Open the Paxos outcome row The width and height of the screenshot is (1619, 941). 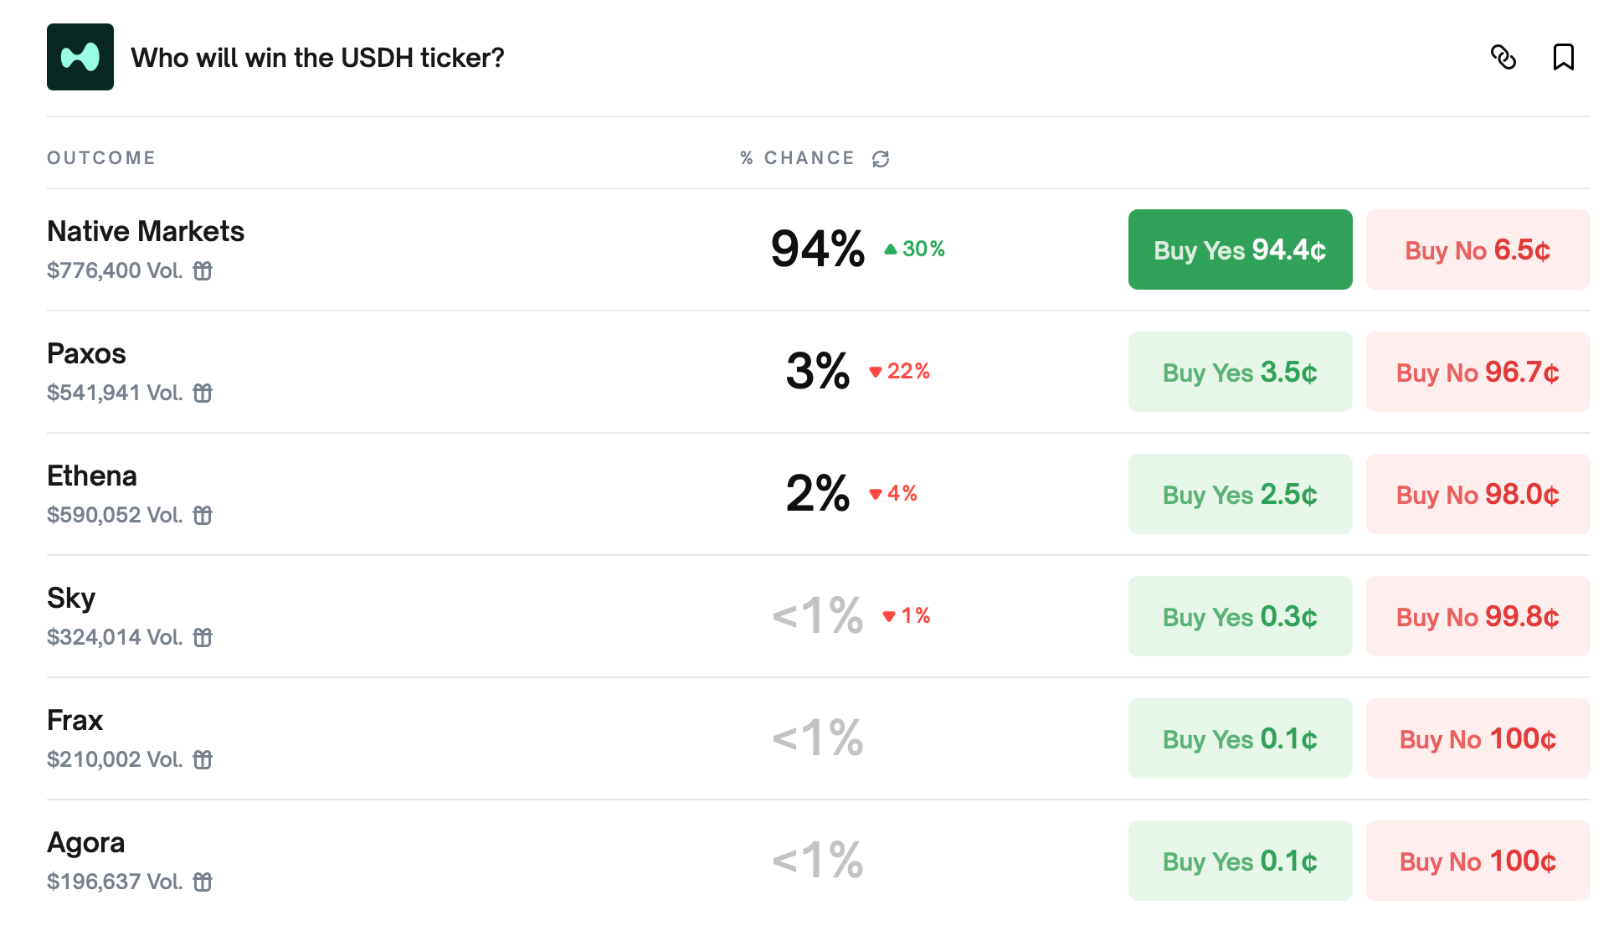click(87, 354)
